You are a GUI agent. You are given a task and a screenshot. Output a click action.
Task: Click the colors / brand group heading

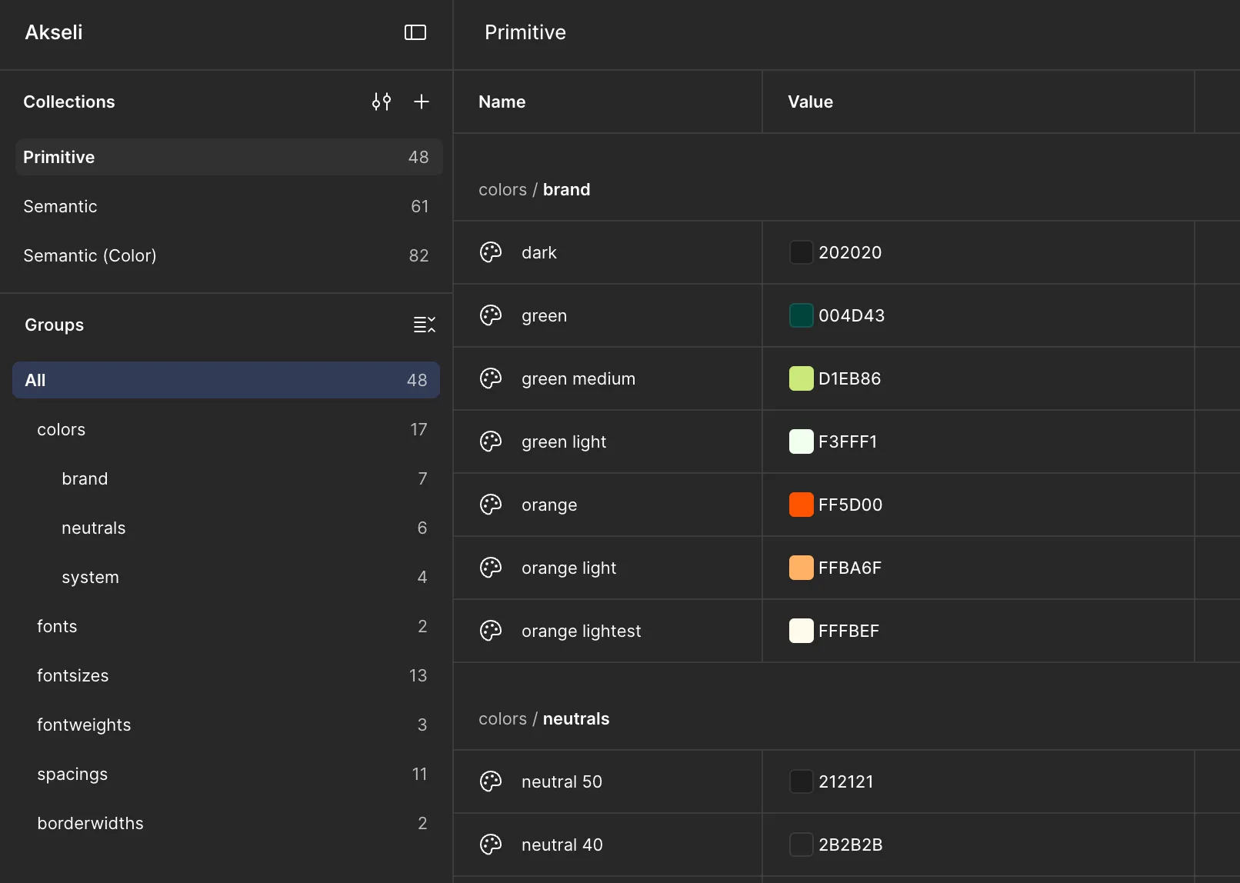click(535, 189)
